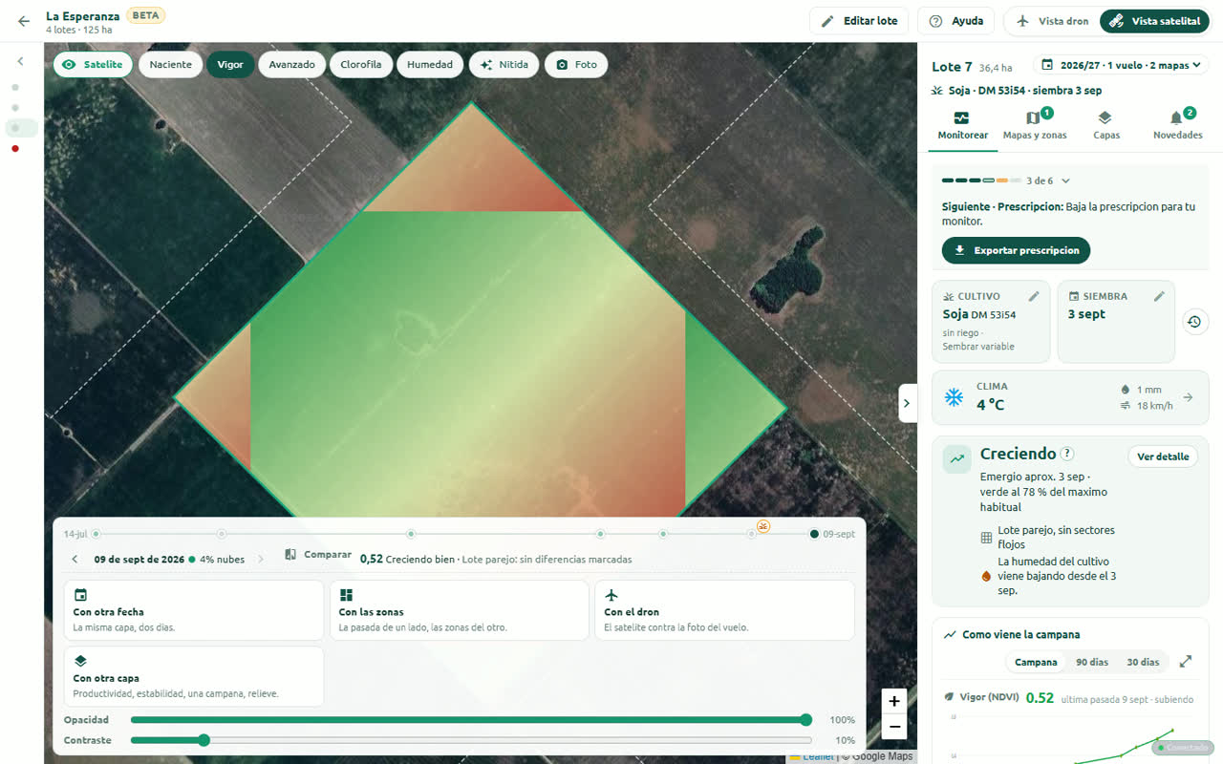
Task: Collapse the right side panel
Action: click(x=908, y=403)
